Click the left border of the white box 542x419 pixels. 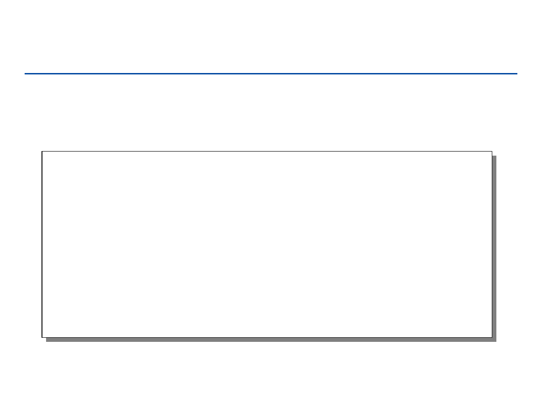pos(42,244)
